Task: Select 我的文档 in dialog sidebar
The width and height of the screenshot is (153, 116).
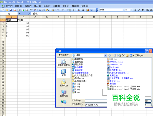Action: 64,83
